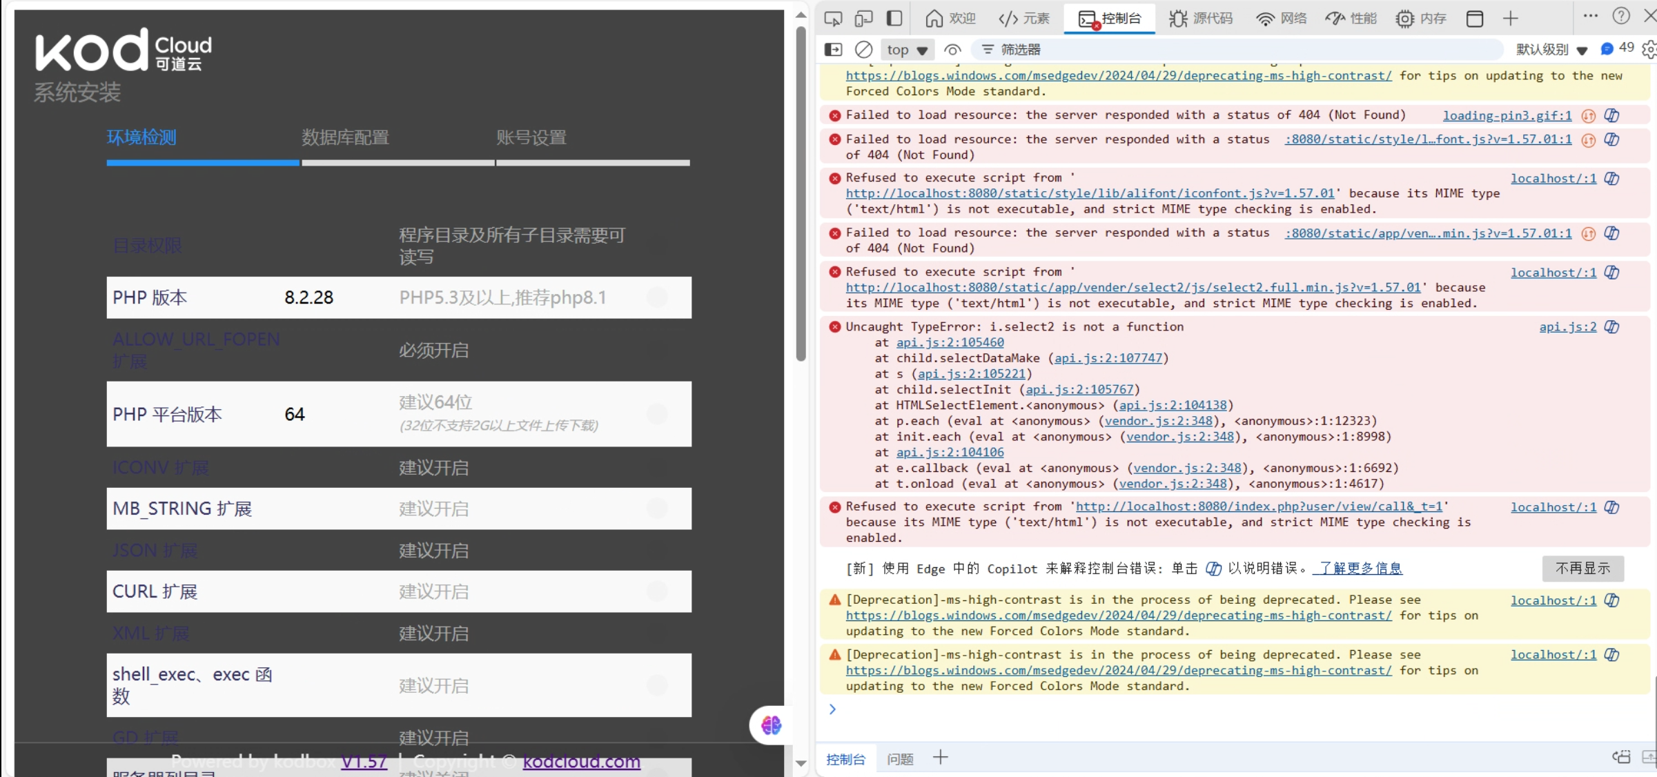The width and height of the screenshot is (1657, 777).
Task: Ask Copilot about select2.full.min.js MIME refusal
Action: click(1612, 273)
